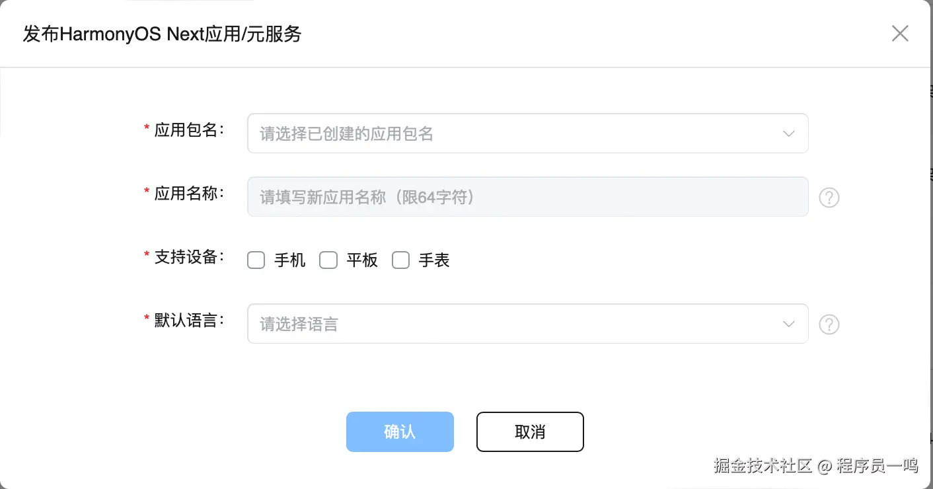
Task: Select the 手机 checkbox label text
Action: pyautogui.click(x=290, y=261)
